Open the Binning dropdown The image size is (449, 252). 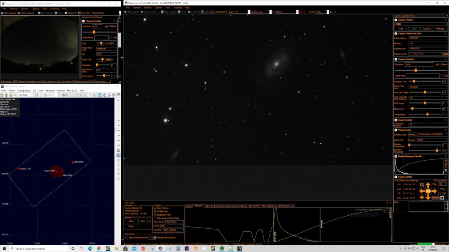coord(428,43)
